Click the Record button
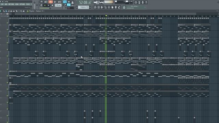The height and width of the screenshot is (123, 219). coord(52,5)
